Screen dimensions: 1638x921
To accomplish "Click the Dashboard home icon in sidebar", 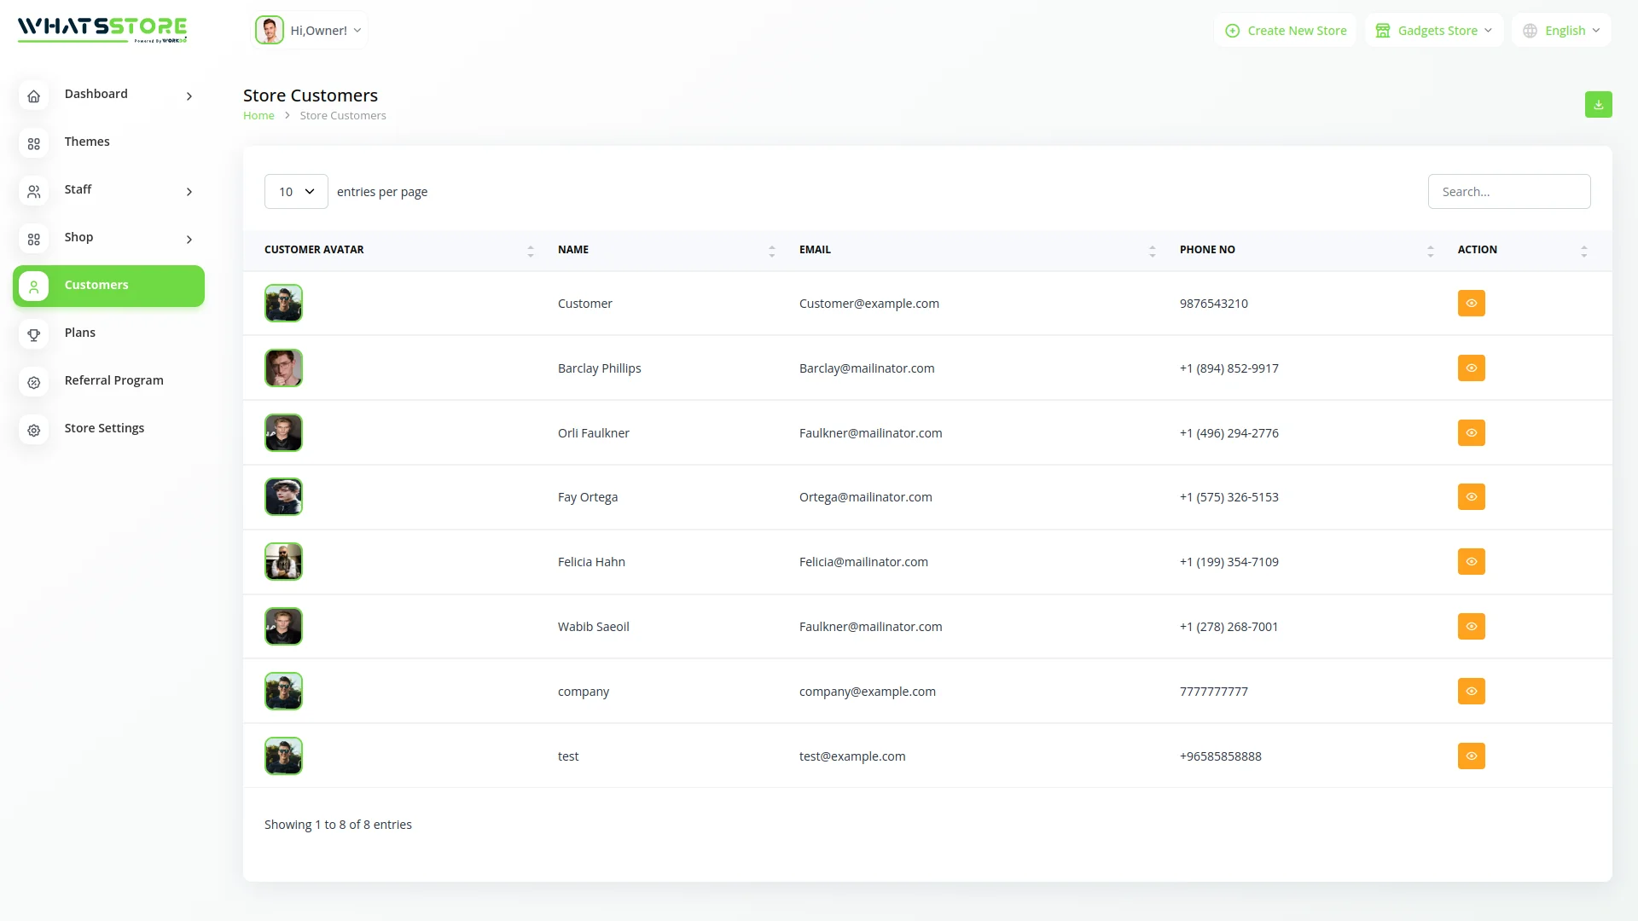I will (x=34, y=96).
